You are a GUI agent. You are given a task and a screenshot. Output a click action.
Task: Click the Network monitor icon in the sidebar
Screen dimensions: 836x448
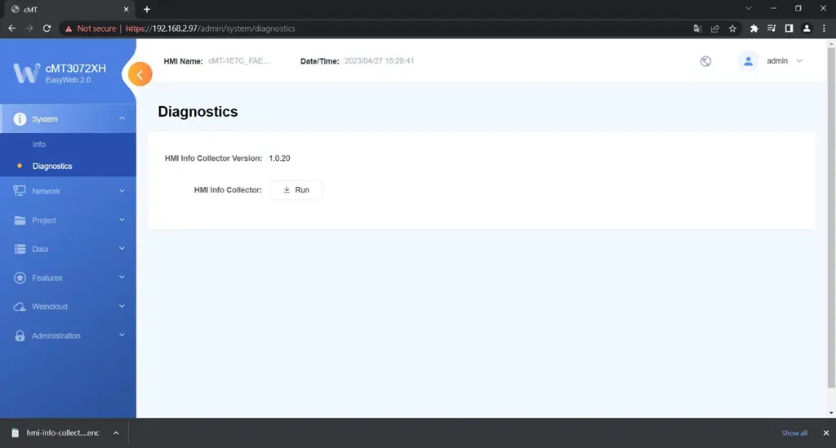coord(20,191)
